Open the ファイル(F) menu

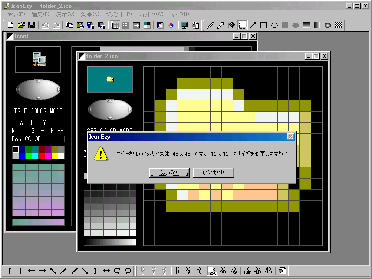pos(15,14)
